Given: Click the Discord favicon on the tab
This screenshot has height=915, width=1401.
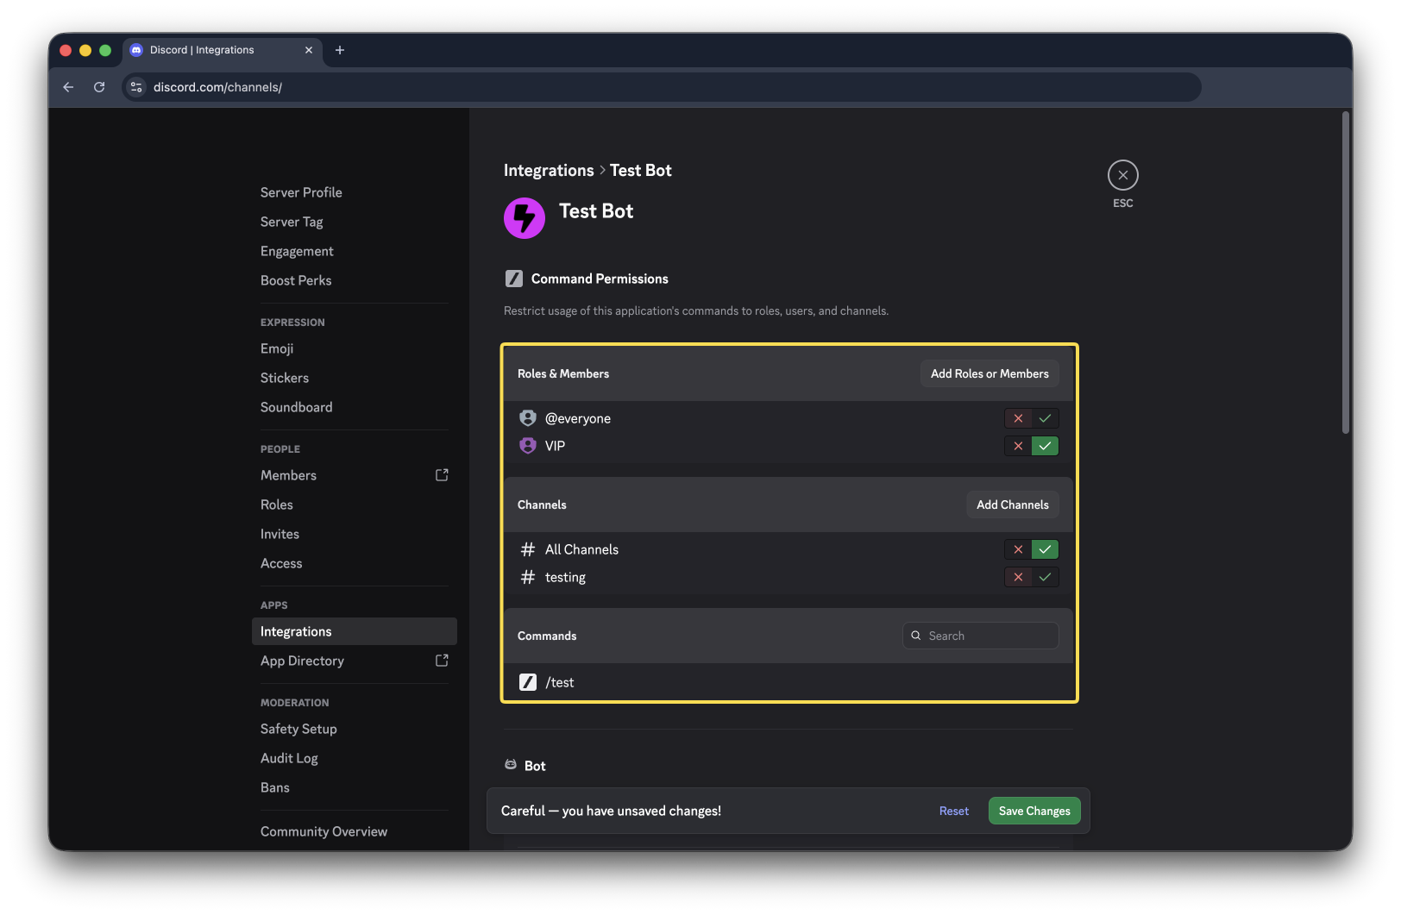Looking at the screenshot, I should [x=136, y=50].
